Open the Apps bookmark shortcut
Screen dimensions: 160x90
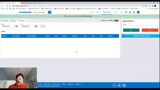click(3, 8)
